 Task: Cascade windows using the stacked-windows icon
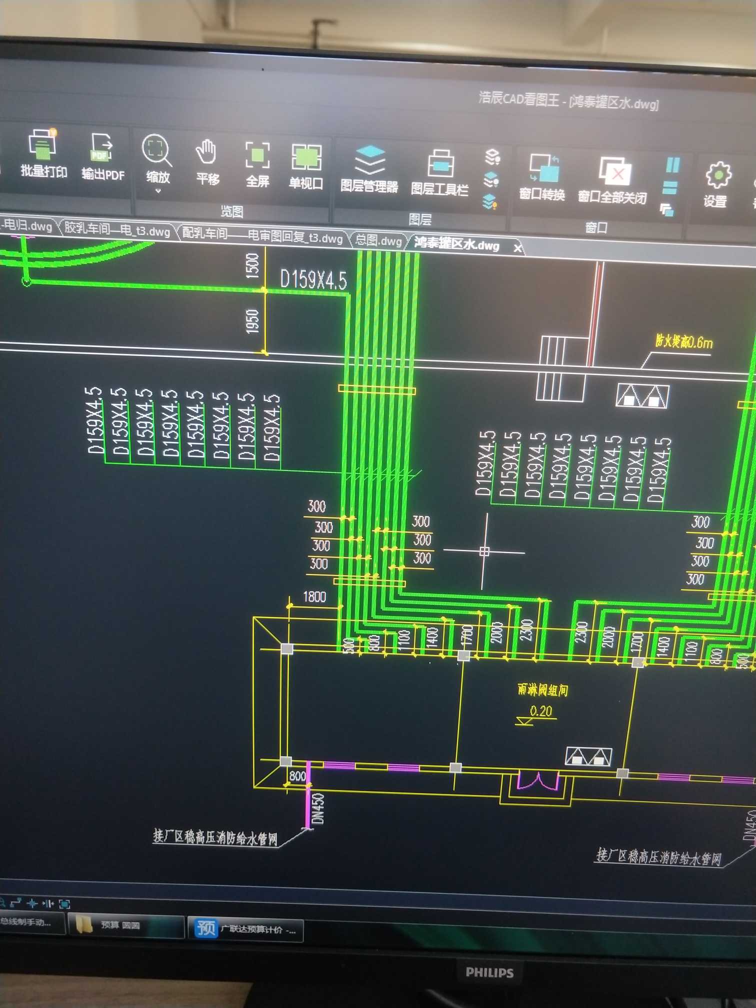[666, 209]
